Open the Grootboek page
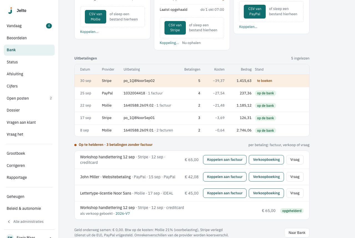Image resolution: width=355 pixels, height=238 pixels. point(29,153)
